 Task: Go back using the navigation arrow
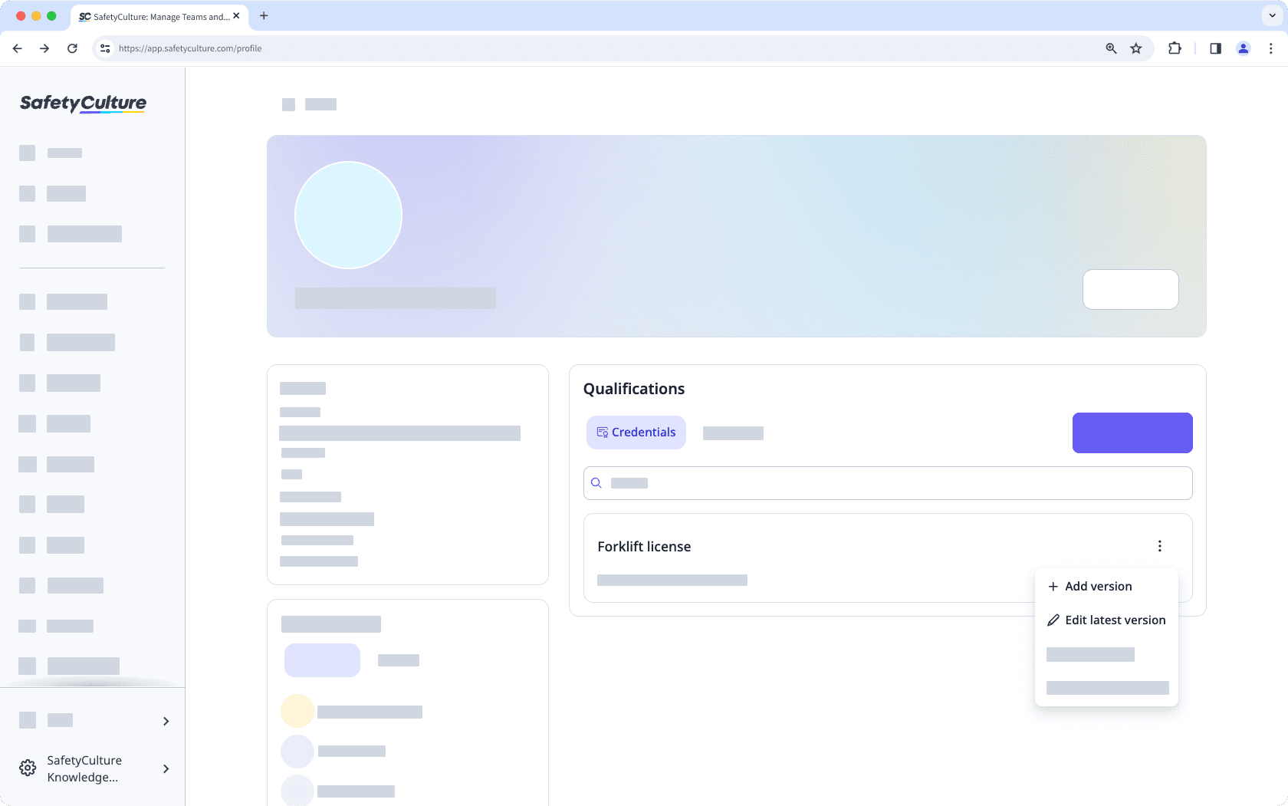[17, 48]
